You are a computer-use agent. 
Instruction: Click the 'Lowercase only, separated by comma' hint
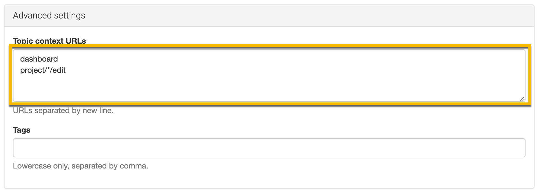point(80,166)
